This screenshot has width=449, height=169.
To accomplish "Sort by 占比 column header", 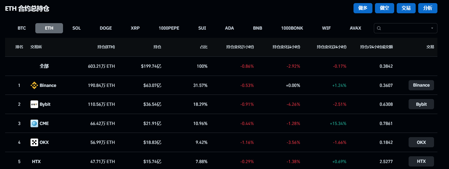I will [x=204, y=47].
